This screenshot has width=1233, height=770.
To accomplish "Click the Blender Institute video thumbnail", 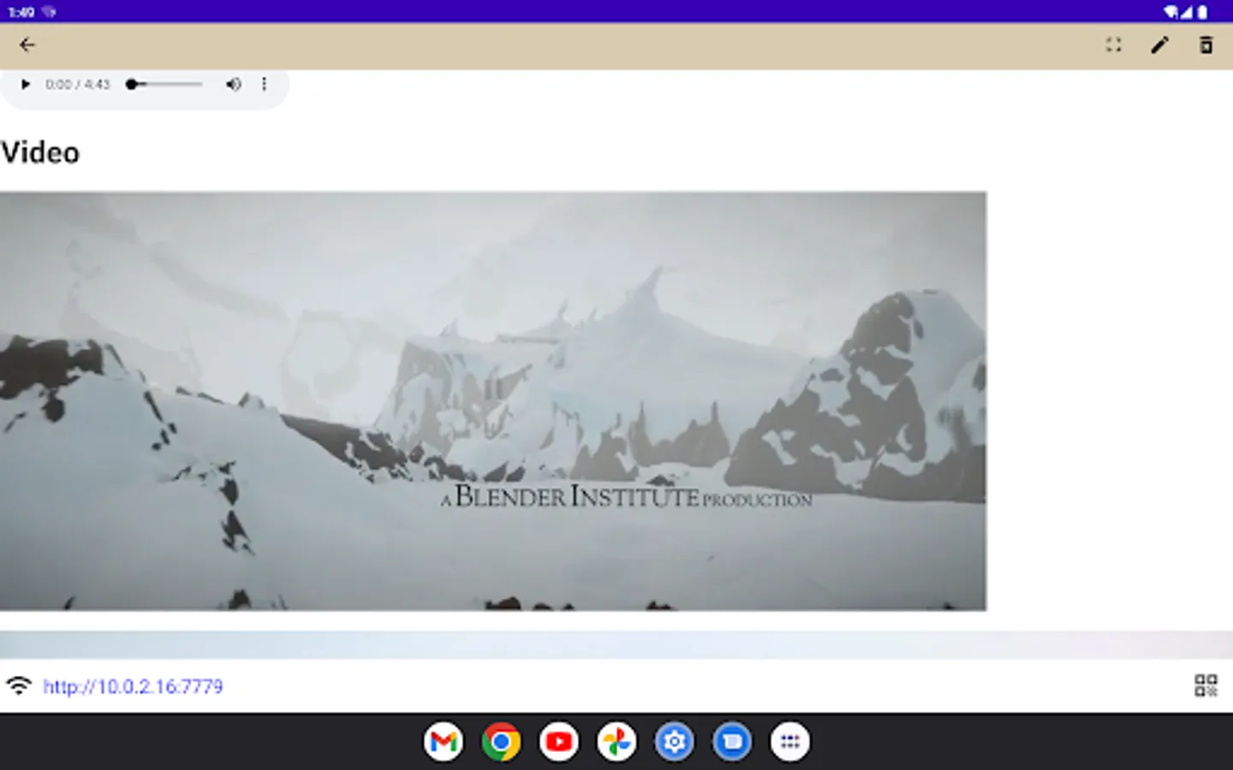I will 493,400.
